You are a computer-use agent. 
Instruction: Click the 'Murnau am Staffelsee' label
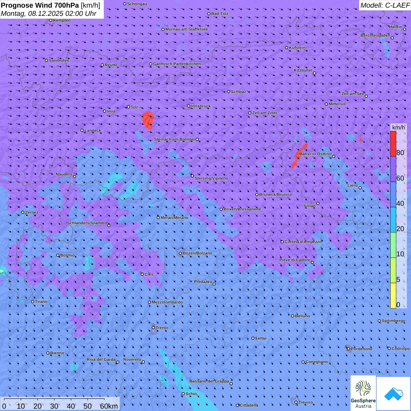(x=186, y=29)
